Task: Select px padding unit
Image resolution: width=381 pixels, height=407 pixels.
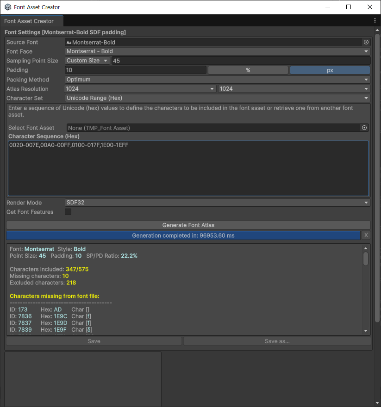Action: click(330, 70)
